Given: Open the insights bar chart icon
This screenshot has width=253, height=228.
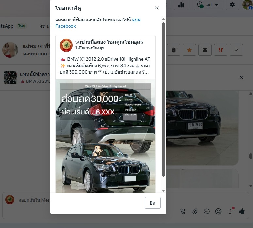Looking at the screenshot, I should tap(181, 5).
